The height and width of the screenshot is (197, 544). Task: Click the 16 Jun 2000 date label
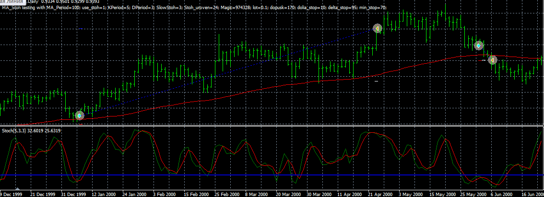[532, 194]
